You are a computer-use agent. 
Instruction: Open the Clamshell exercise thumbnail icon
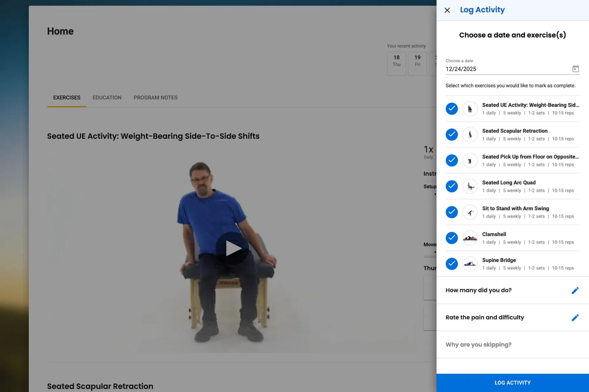(x=470, y=238)
